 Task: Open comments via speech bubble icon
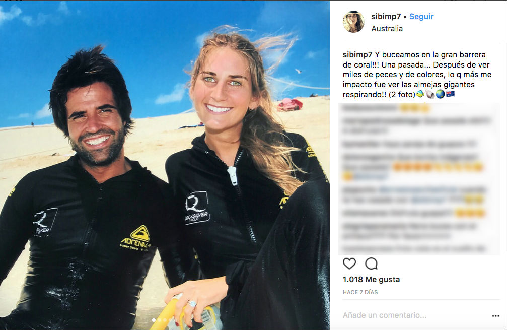click(x=371, y=263)
